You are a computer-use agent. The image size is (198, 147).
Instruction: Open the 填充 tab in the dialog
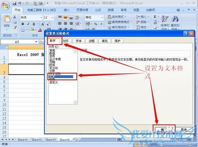pyautogui.click(x=105, y=41)
